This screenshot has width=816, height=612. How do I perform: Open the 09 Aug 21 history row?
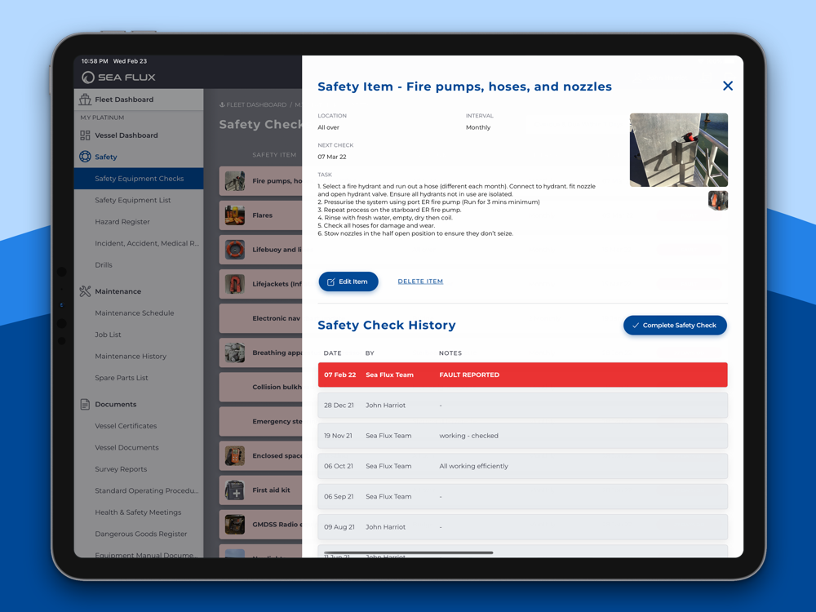point(522,526)
